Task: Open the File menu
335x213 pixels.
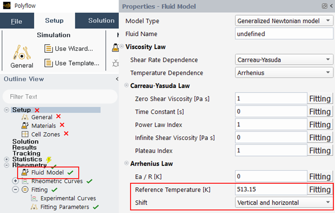Action: (16, 21)
